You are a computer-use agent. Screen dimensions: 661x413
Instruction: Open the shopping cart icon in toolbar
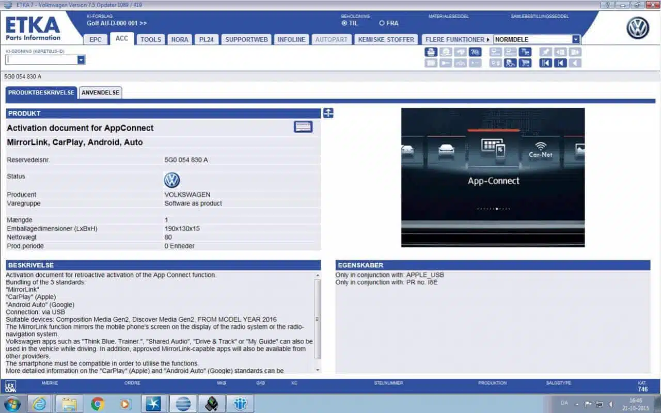525,63
